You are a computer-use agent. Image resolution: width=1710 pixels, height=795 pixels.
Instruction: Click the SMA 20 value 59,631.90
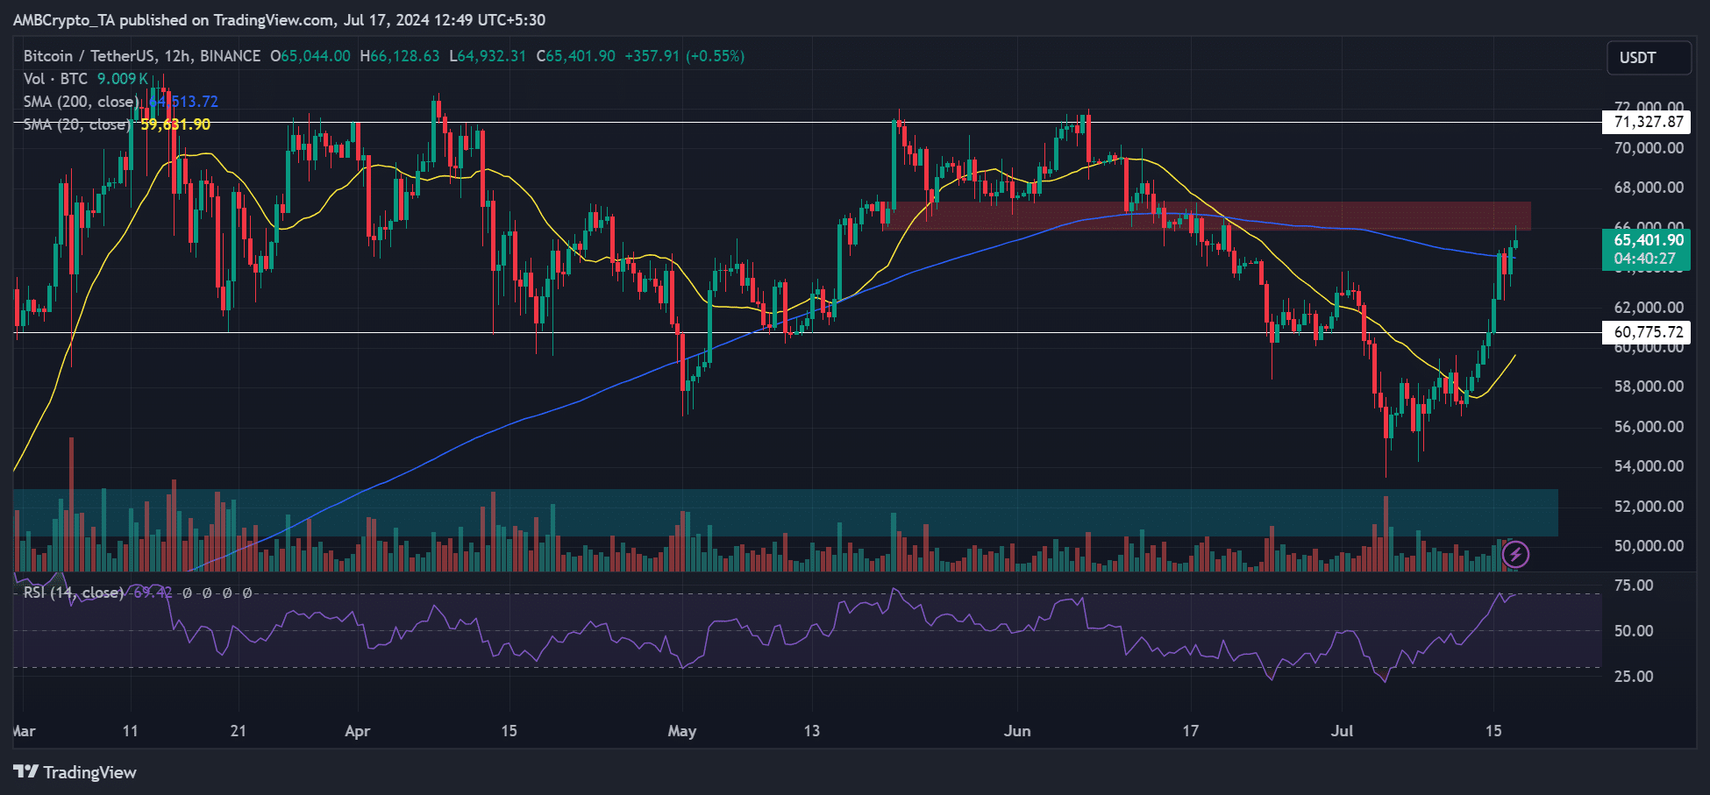coord(175,124)
